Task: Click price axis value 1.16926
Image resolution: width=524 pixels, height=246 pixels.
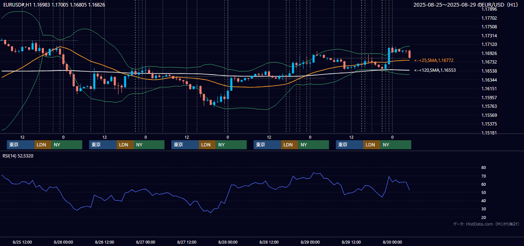Action: pyautogui.click(x=489, y=53)
